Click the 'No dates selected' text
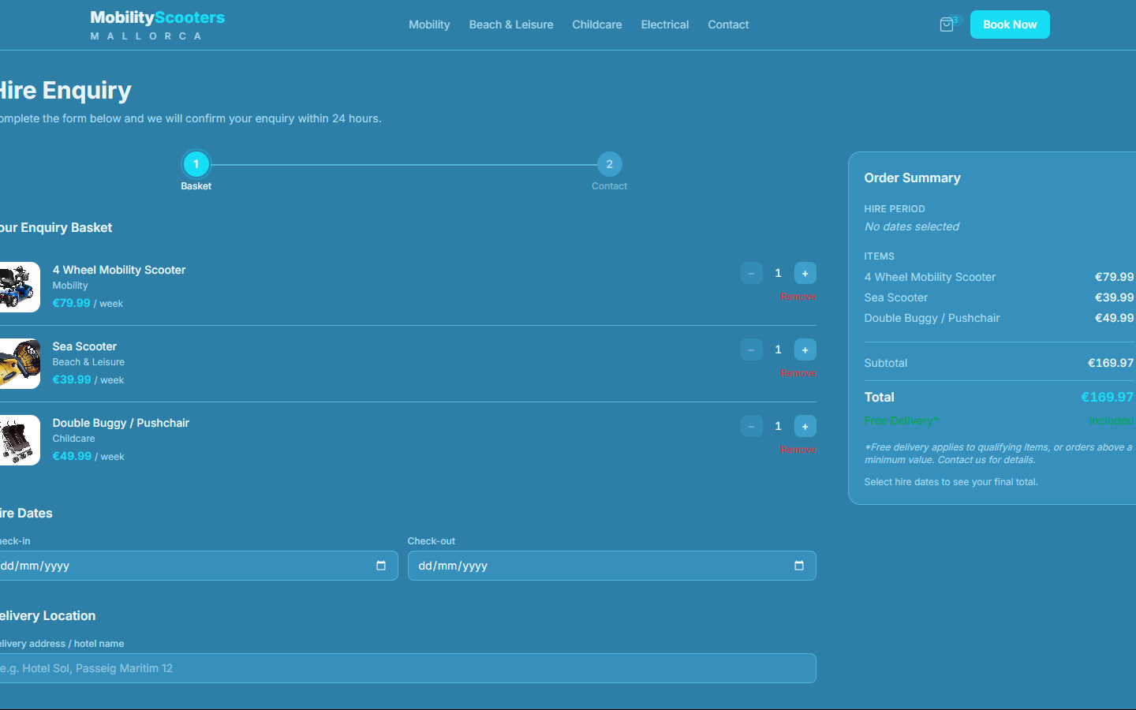This screenshot has height=710, width=1136. tap(912, 226)
